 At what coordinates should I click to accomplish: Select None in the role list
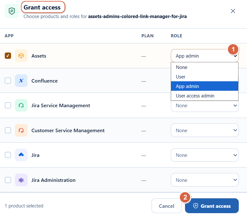pos(205,67)
